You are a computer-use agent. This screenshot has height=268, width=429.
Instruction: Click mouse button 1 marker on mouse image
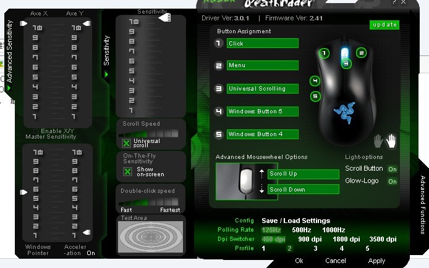pyautogui.click(x=324, y=53)
